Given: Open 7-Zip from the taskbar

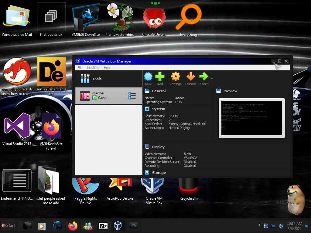Looking at the screenshot, I should tap(103, 226).
